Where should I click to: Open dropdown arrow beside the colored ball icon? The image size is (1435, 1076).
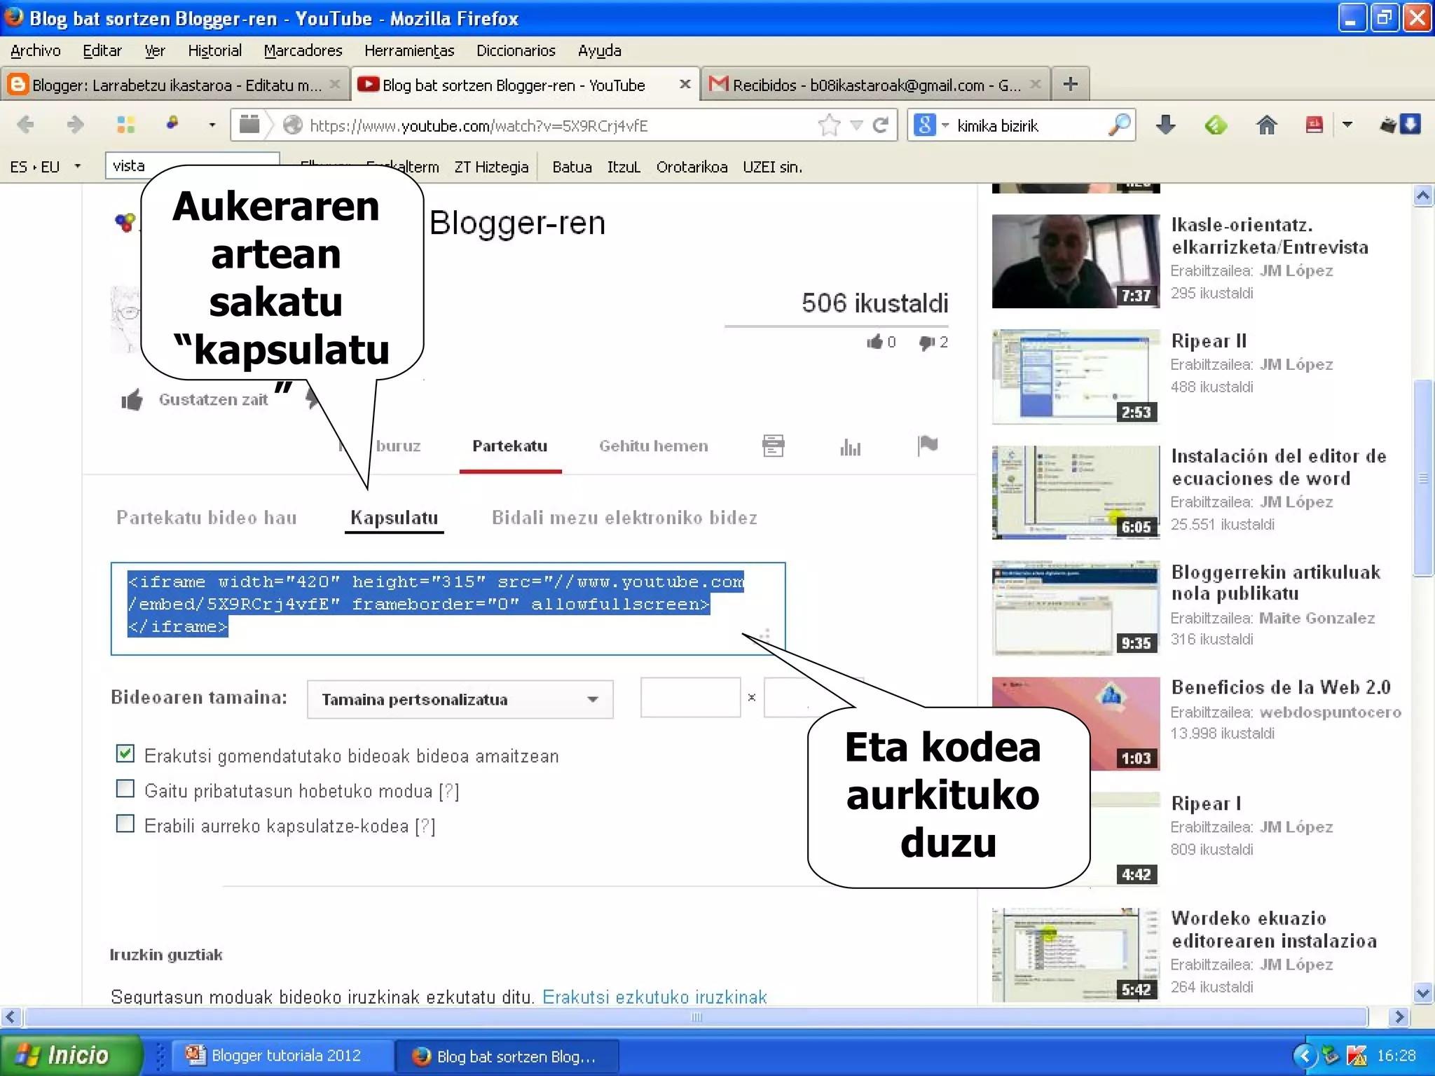(212, 125)
